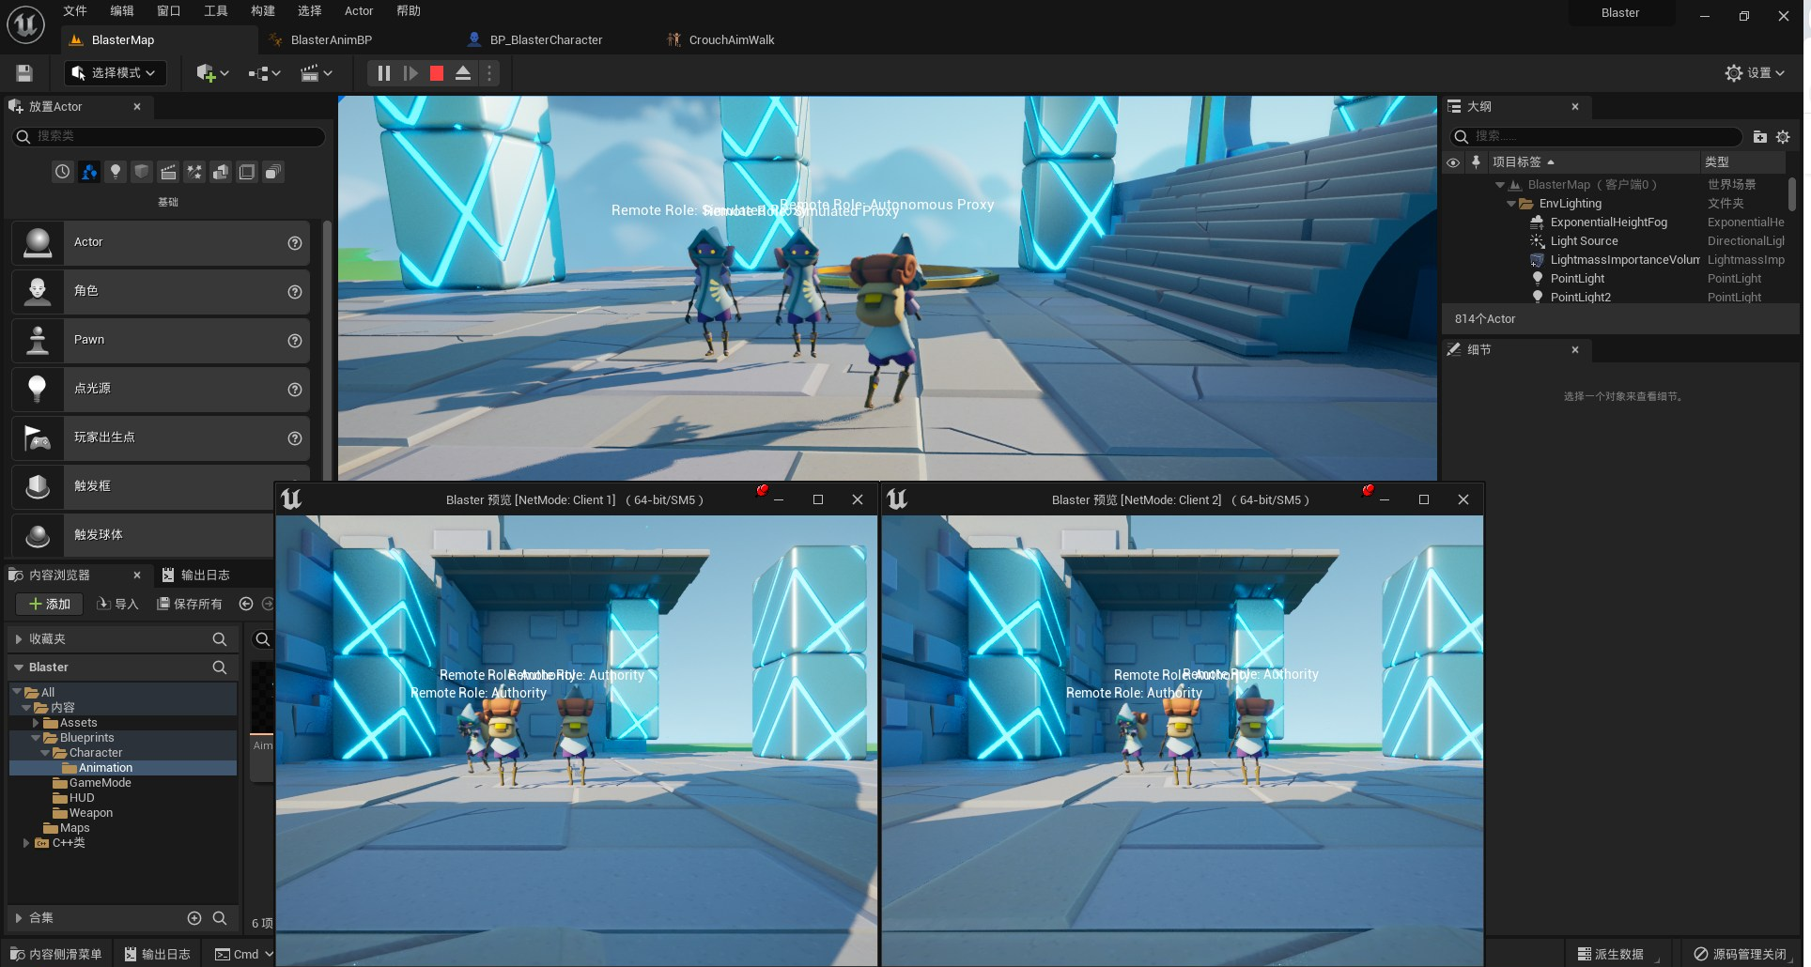Screen dimensions: 1811x967
Task: Open the Cmd console type dropdown
Action: click(x=244, y=954)
